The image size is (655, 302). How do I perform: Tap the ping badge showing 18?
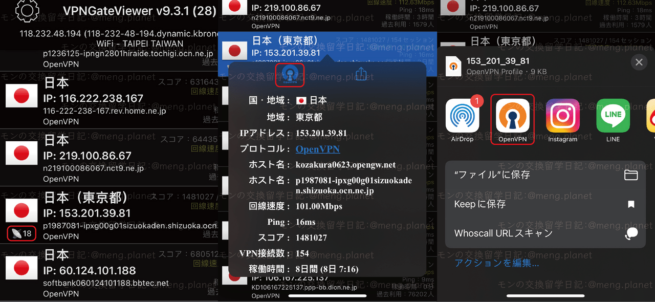21,233
